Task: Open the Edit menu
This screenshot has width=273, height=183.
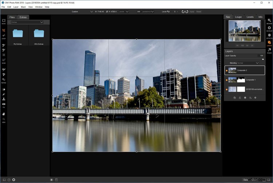Action: pos(9,7)
